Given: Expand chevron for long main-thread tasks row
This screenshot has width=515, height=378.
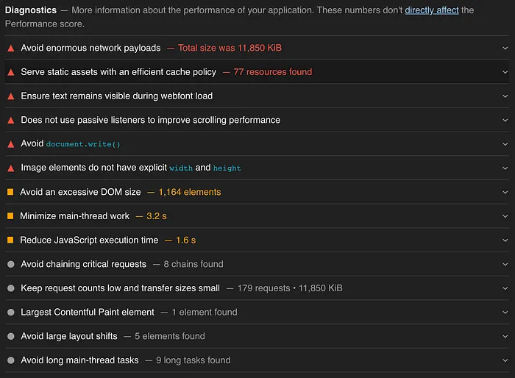Looking at the screenshot, I should (505, 361).
